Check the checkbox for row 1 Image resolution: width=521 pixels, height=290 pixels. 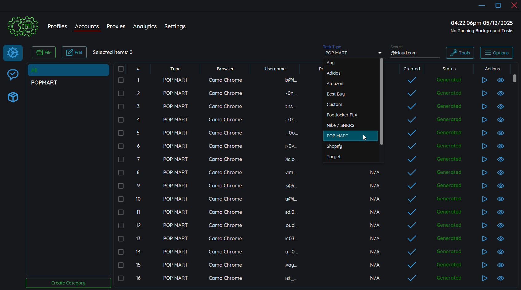coord(121,80)
